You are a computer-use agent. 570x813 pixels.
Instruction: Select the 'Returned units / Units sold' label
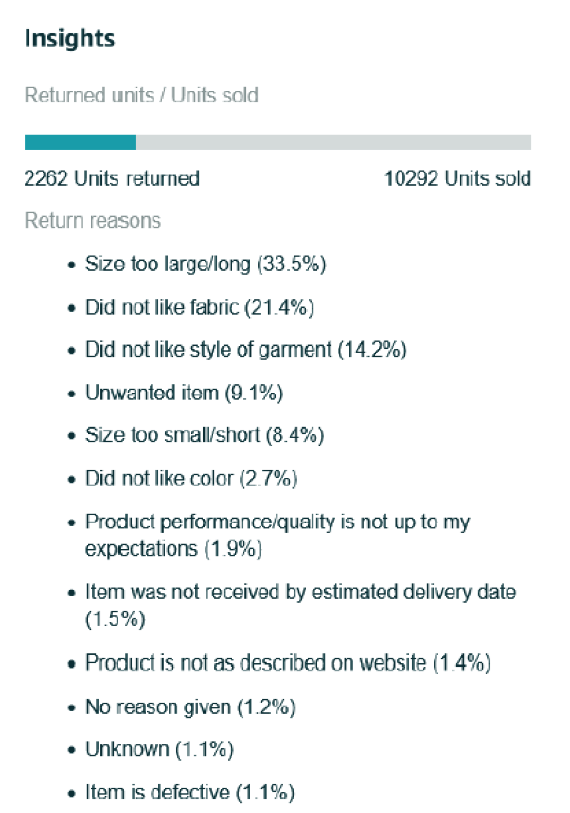click(141, 95)
